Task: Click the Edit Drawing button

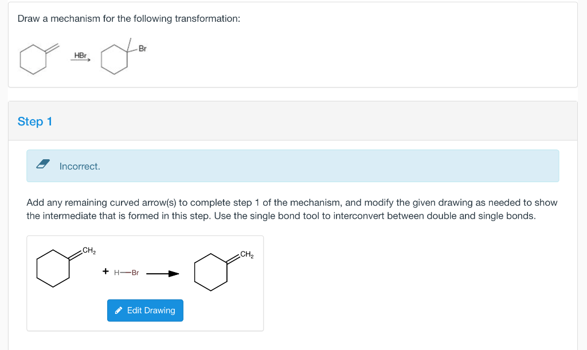Action: click(145, 310)
